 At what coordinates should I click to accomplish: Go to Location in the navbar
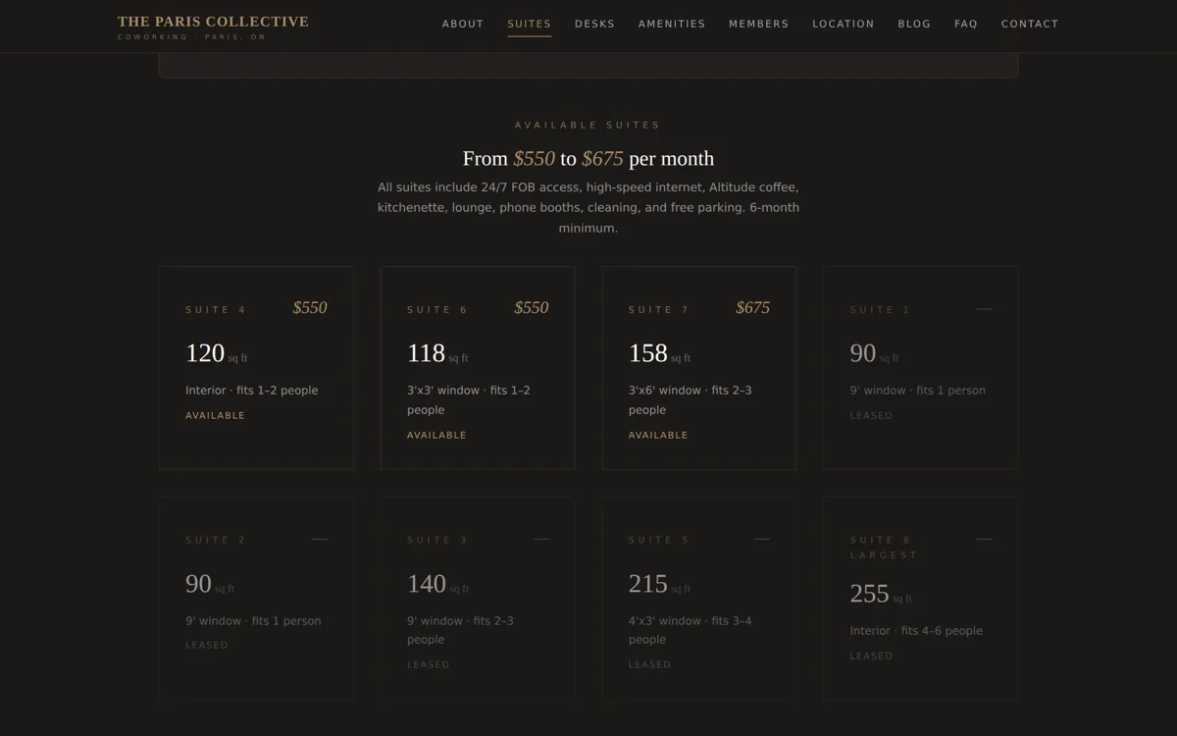pyautogui.click(x=844, y=24)
